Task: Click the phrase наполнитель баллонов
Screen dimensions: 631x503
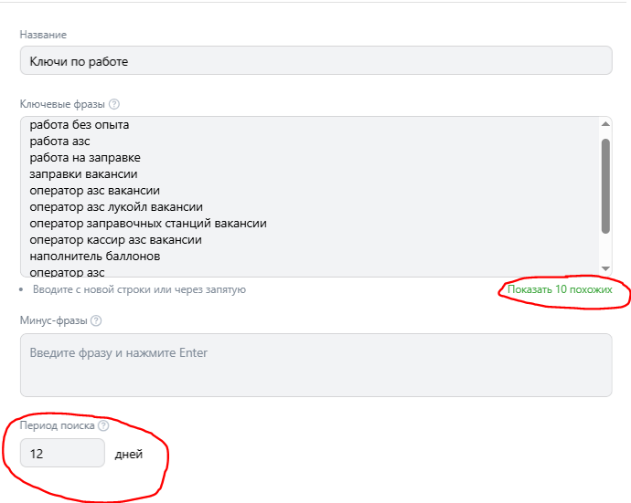Action: click(94, 257)
